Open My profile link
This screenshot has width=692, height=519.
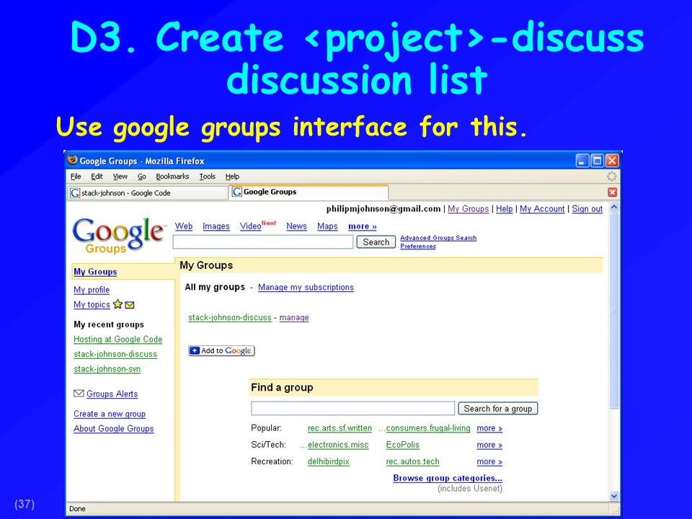(x=92, y=290)
